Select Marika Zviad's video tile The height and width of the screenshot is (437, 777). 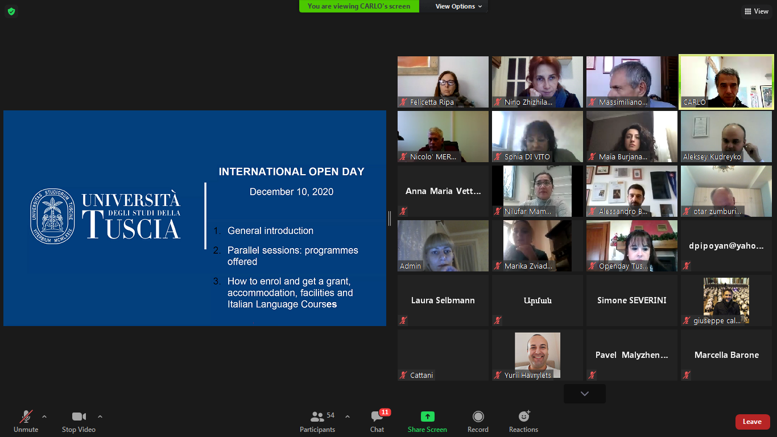tap(538, 246)
